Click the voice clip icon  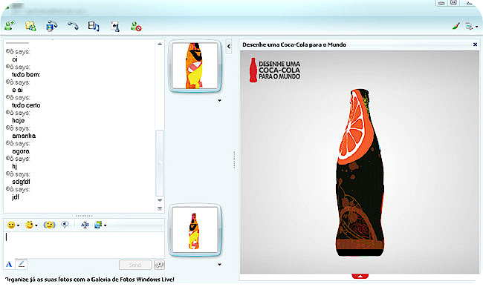[65, 225]
